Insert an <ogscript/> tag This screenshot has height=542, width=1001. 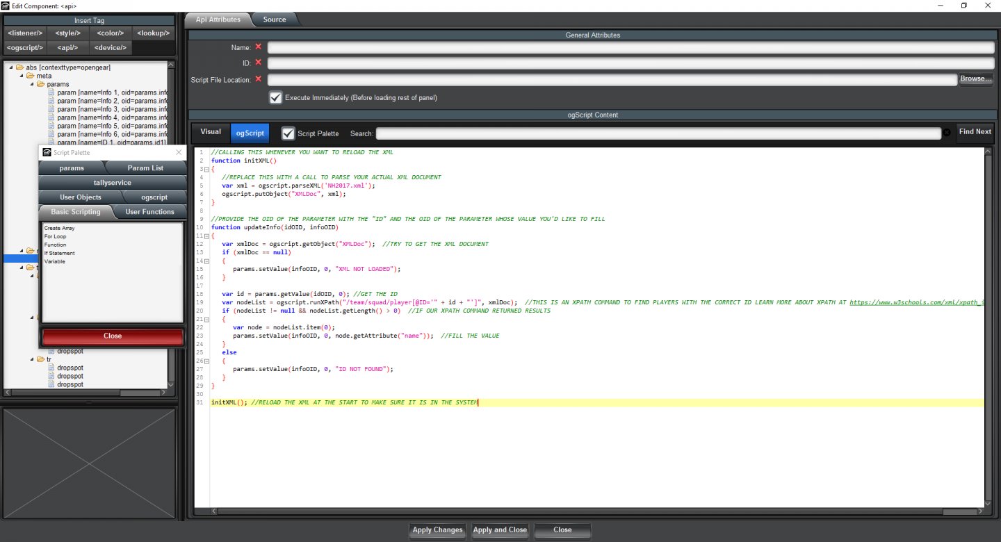tap(25, 48)
